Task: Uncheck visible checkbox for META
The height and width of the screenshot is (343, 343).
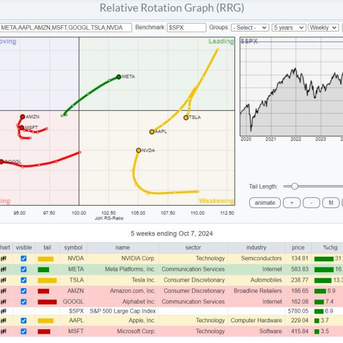Action: [23, 269]
